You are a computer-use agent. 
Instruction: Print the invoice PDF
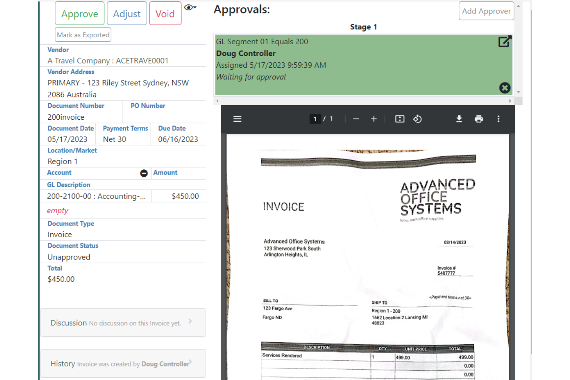(x=479, y=119)
